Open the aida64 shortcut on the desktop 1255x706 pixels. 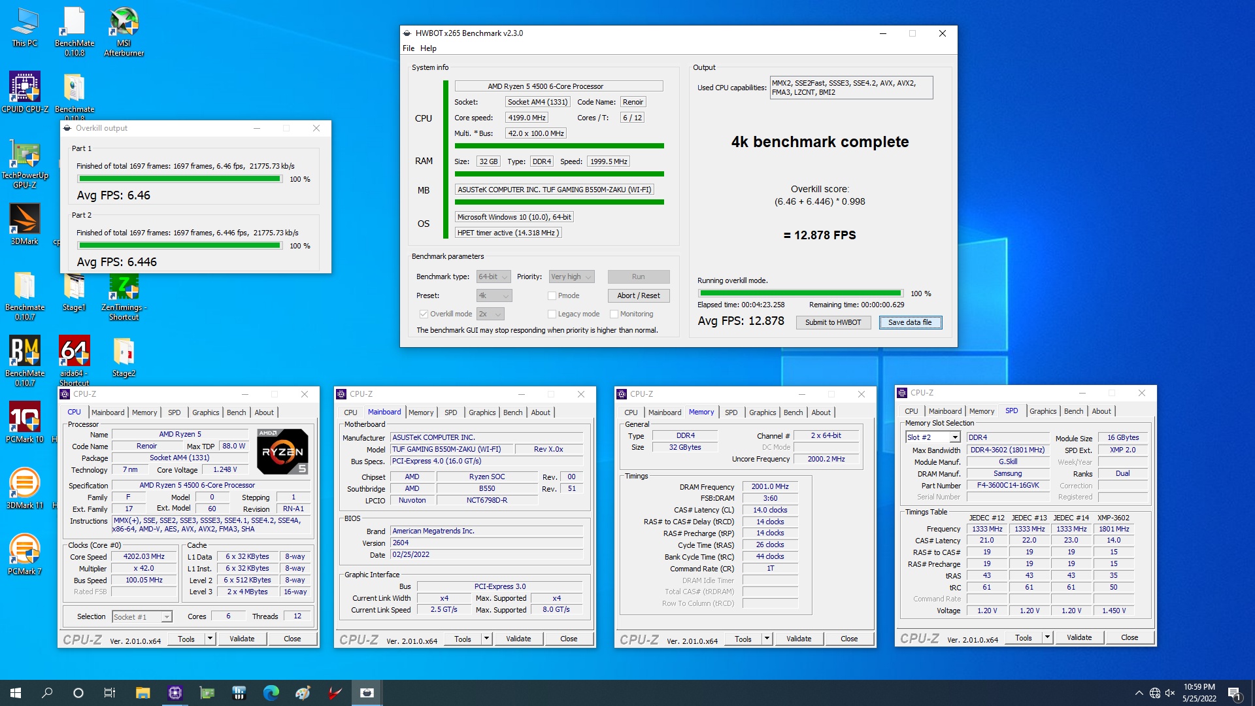[74, 361]
